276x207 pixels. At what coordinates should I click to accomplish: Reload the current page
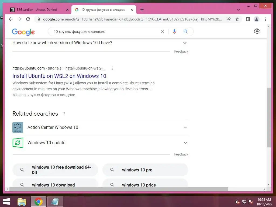(28, 19)
